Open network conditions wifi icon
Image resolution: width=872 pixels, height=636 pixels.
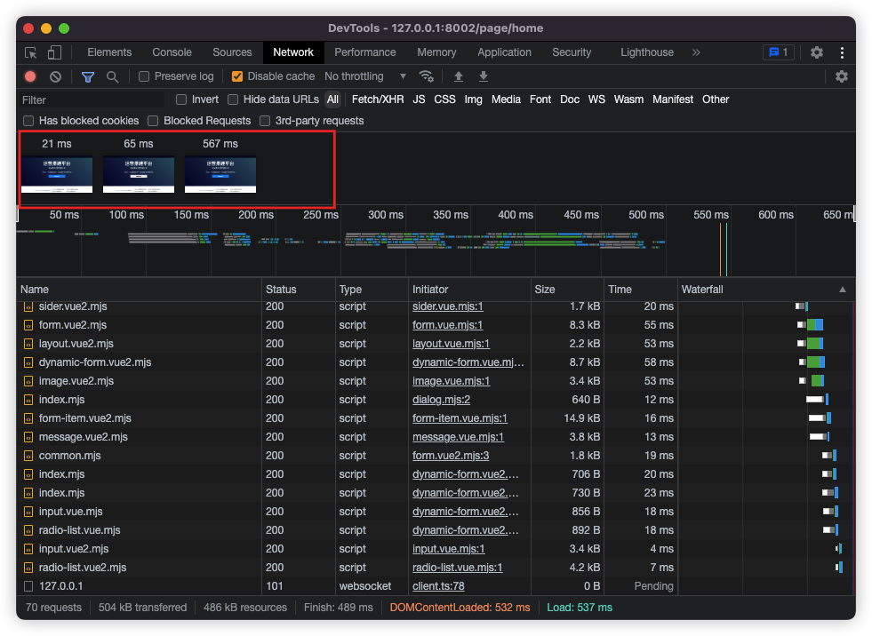(427, 76)
